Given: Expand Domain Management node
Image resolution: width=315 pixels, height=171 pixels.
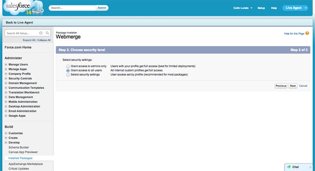Looking at the screenshot, I should (x=6, y=83).
